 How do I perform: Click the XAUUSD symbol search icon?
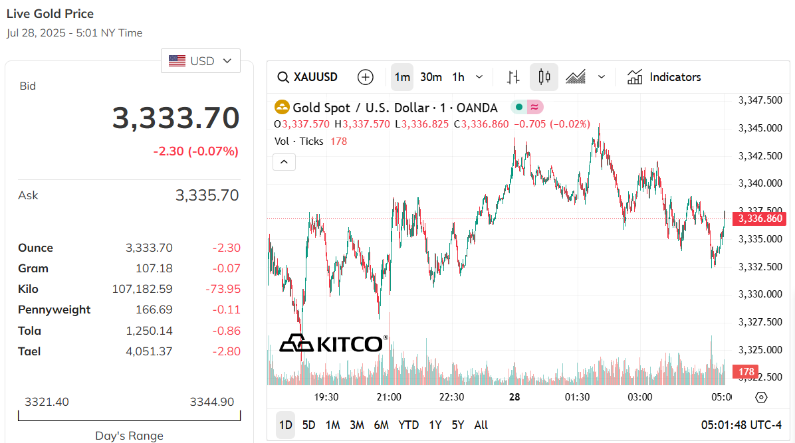pos(283,77)
